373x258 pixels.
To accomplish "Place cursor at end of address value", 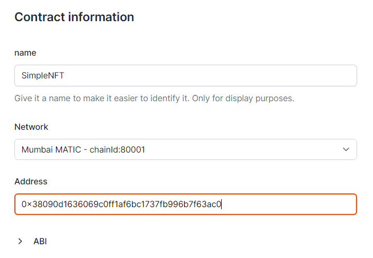I will point(222,204).
